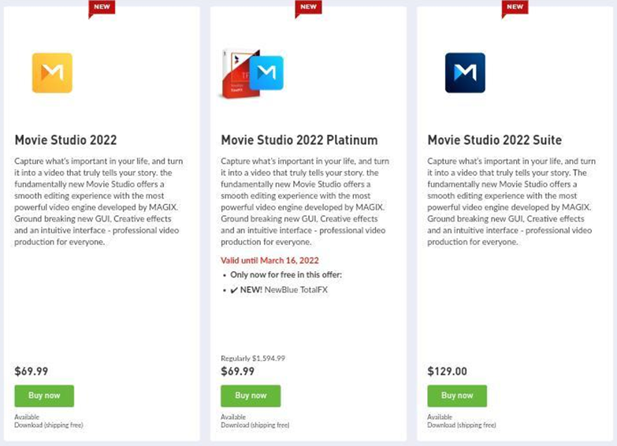This screenshot has height=446, width=617.
Task: Buy Movie Studio 2022 for $69.99
Action: [x=44, y=396]
